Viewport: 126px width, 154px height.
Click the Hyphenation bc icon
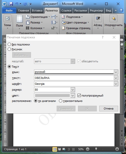coord(54,28)
